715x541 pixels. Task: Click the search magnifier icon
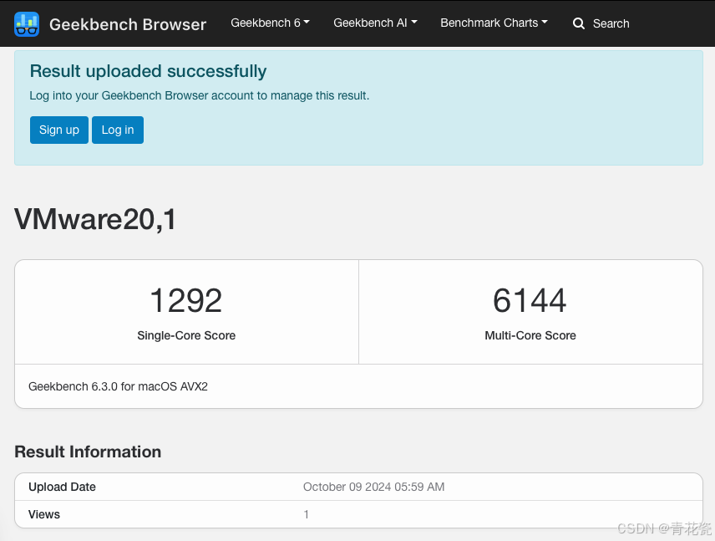click(x=579, y=23)
